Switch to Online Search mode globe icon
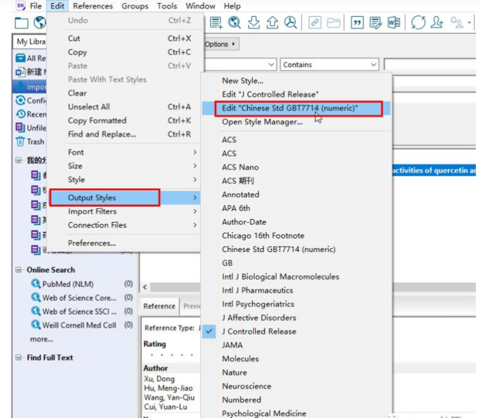479x418 pixels. [x=39, y=22]
